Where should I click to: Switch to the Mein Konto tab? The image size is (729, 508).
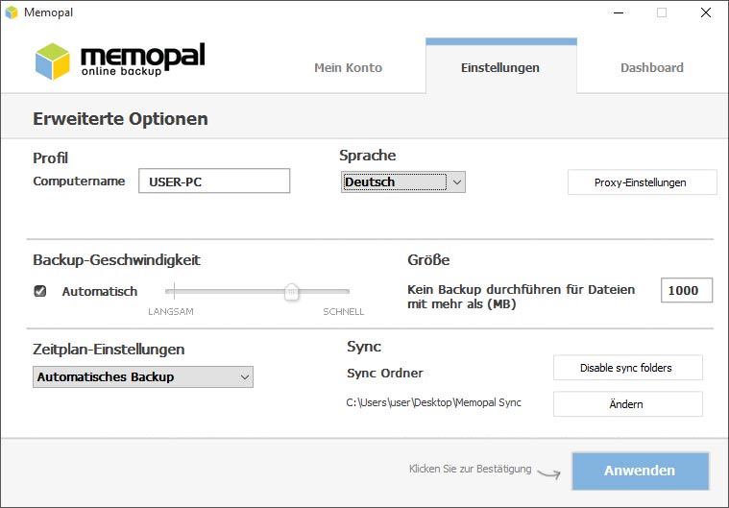pos(349,68)
